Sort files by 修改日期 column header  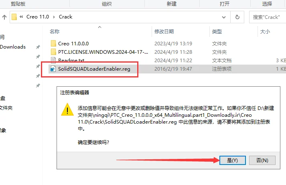click(164, 32)
